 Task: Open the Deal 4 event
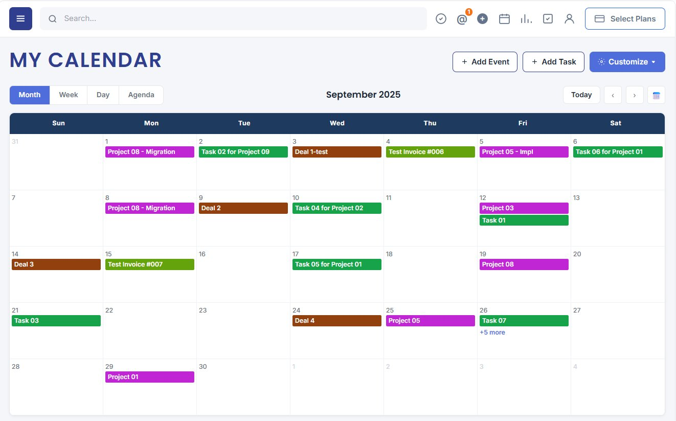[337, 321]
